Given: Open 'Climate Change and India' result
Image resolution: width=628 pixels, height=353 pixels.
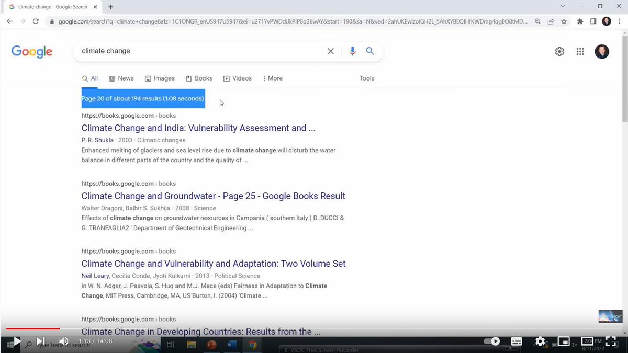Looking at the screenshot, I should click(x=198, y=128).
